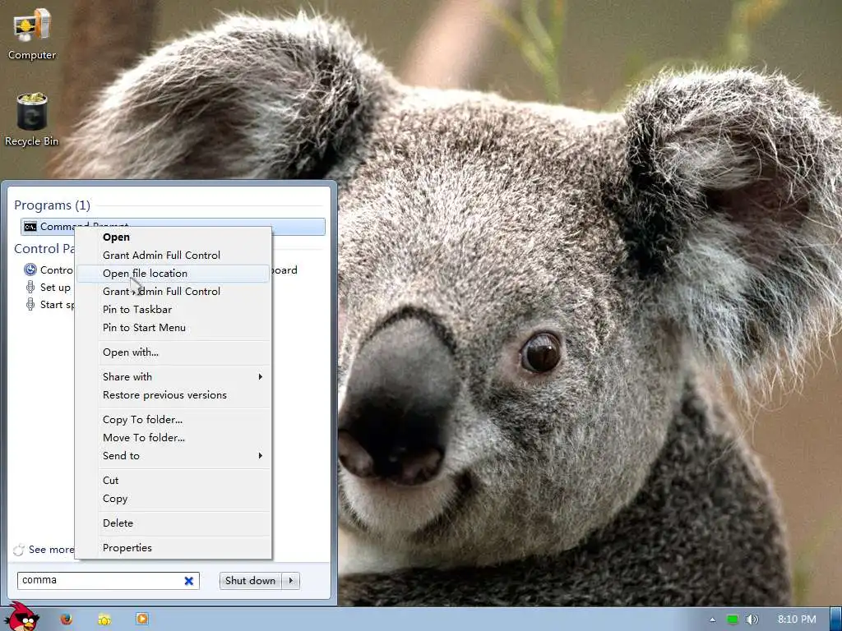This screenshot has width=842, height=631.
Task: Select Grant Admin Full Control directly under Open
Action: (x=173, y=256)
